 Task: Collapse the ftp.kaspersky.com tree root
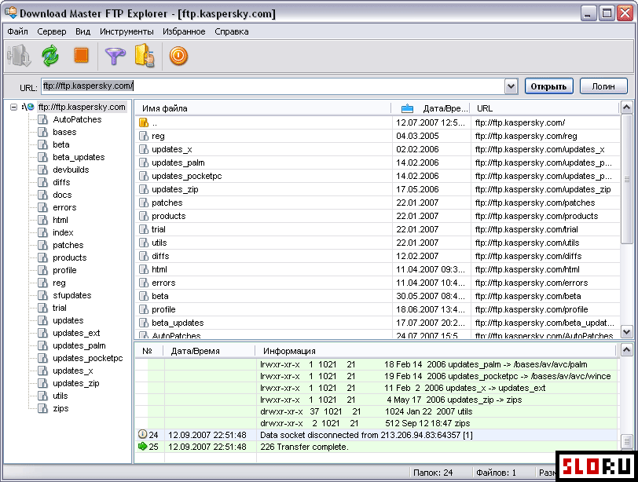14,107
